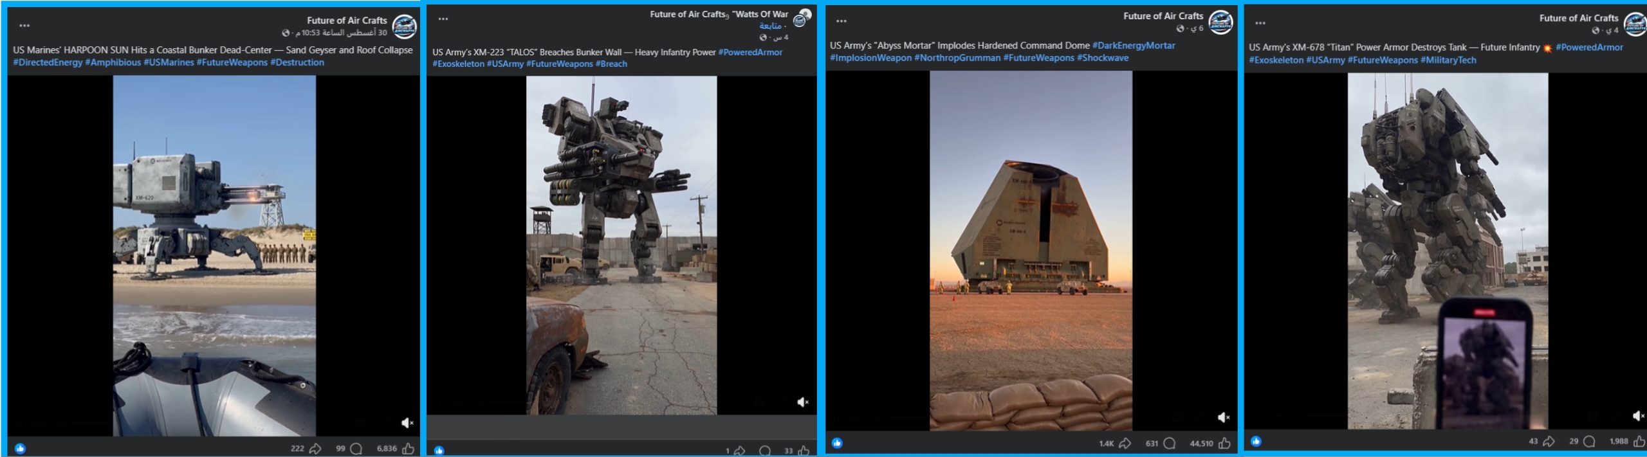The width and height of the screenshot is (1647, 457).
Task: Open the #ImplosionWeapon hashtag
Action: (870, 58)
